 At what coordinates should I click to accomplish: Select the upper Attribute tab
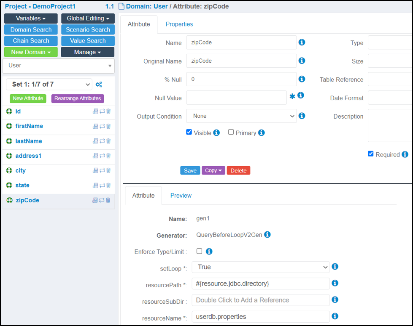coord(139,24)
